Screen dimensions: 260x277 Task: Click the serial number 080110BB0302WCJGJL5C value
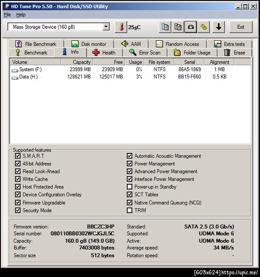tap(82, 233)
